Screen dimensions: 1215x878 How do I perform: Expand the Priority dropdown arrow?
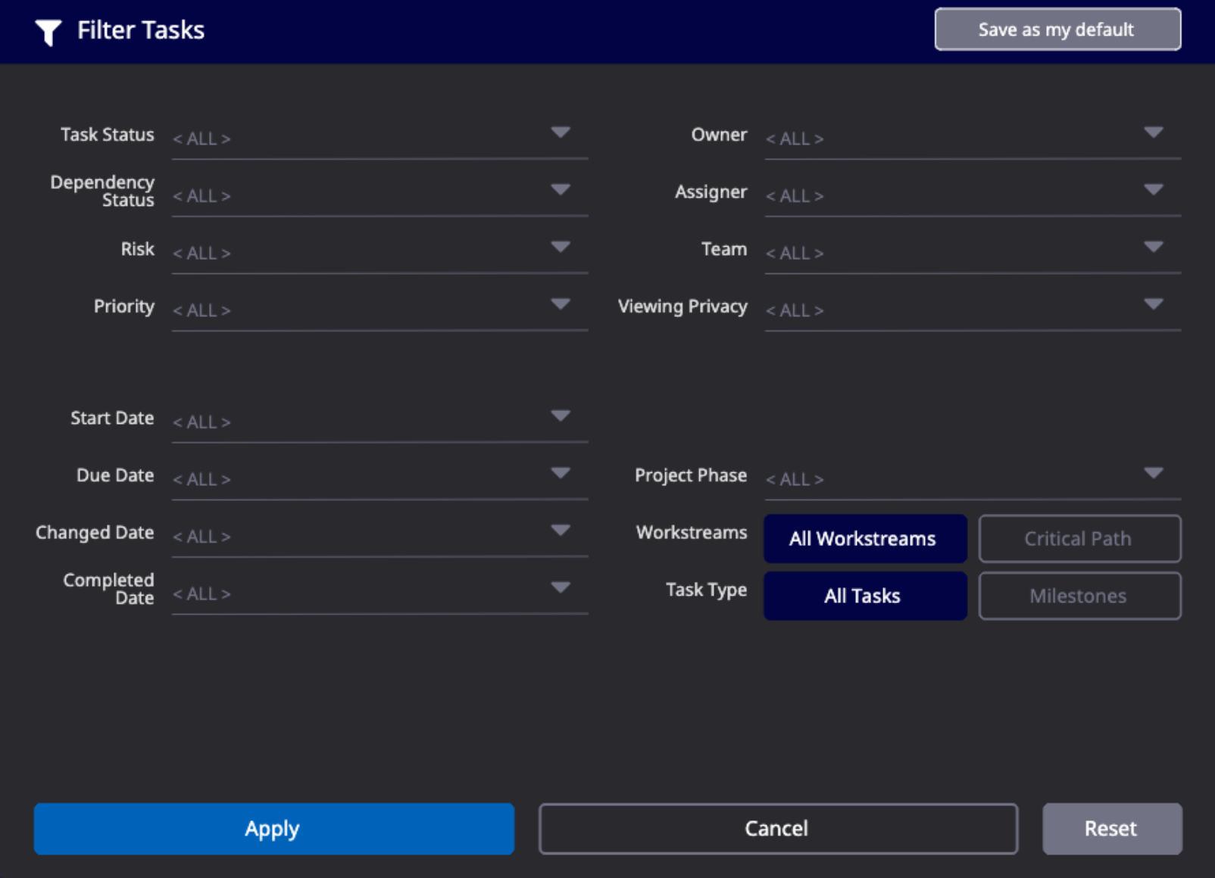tap(561, 304)
